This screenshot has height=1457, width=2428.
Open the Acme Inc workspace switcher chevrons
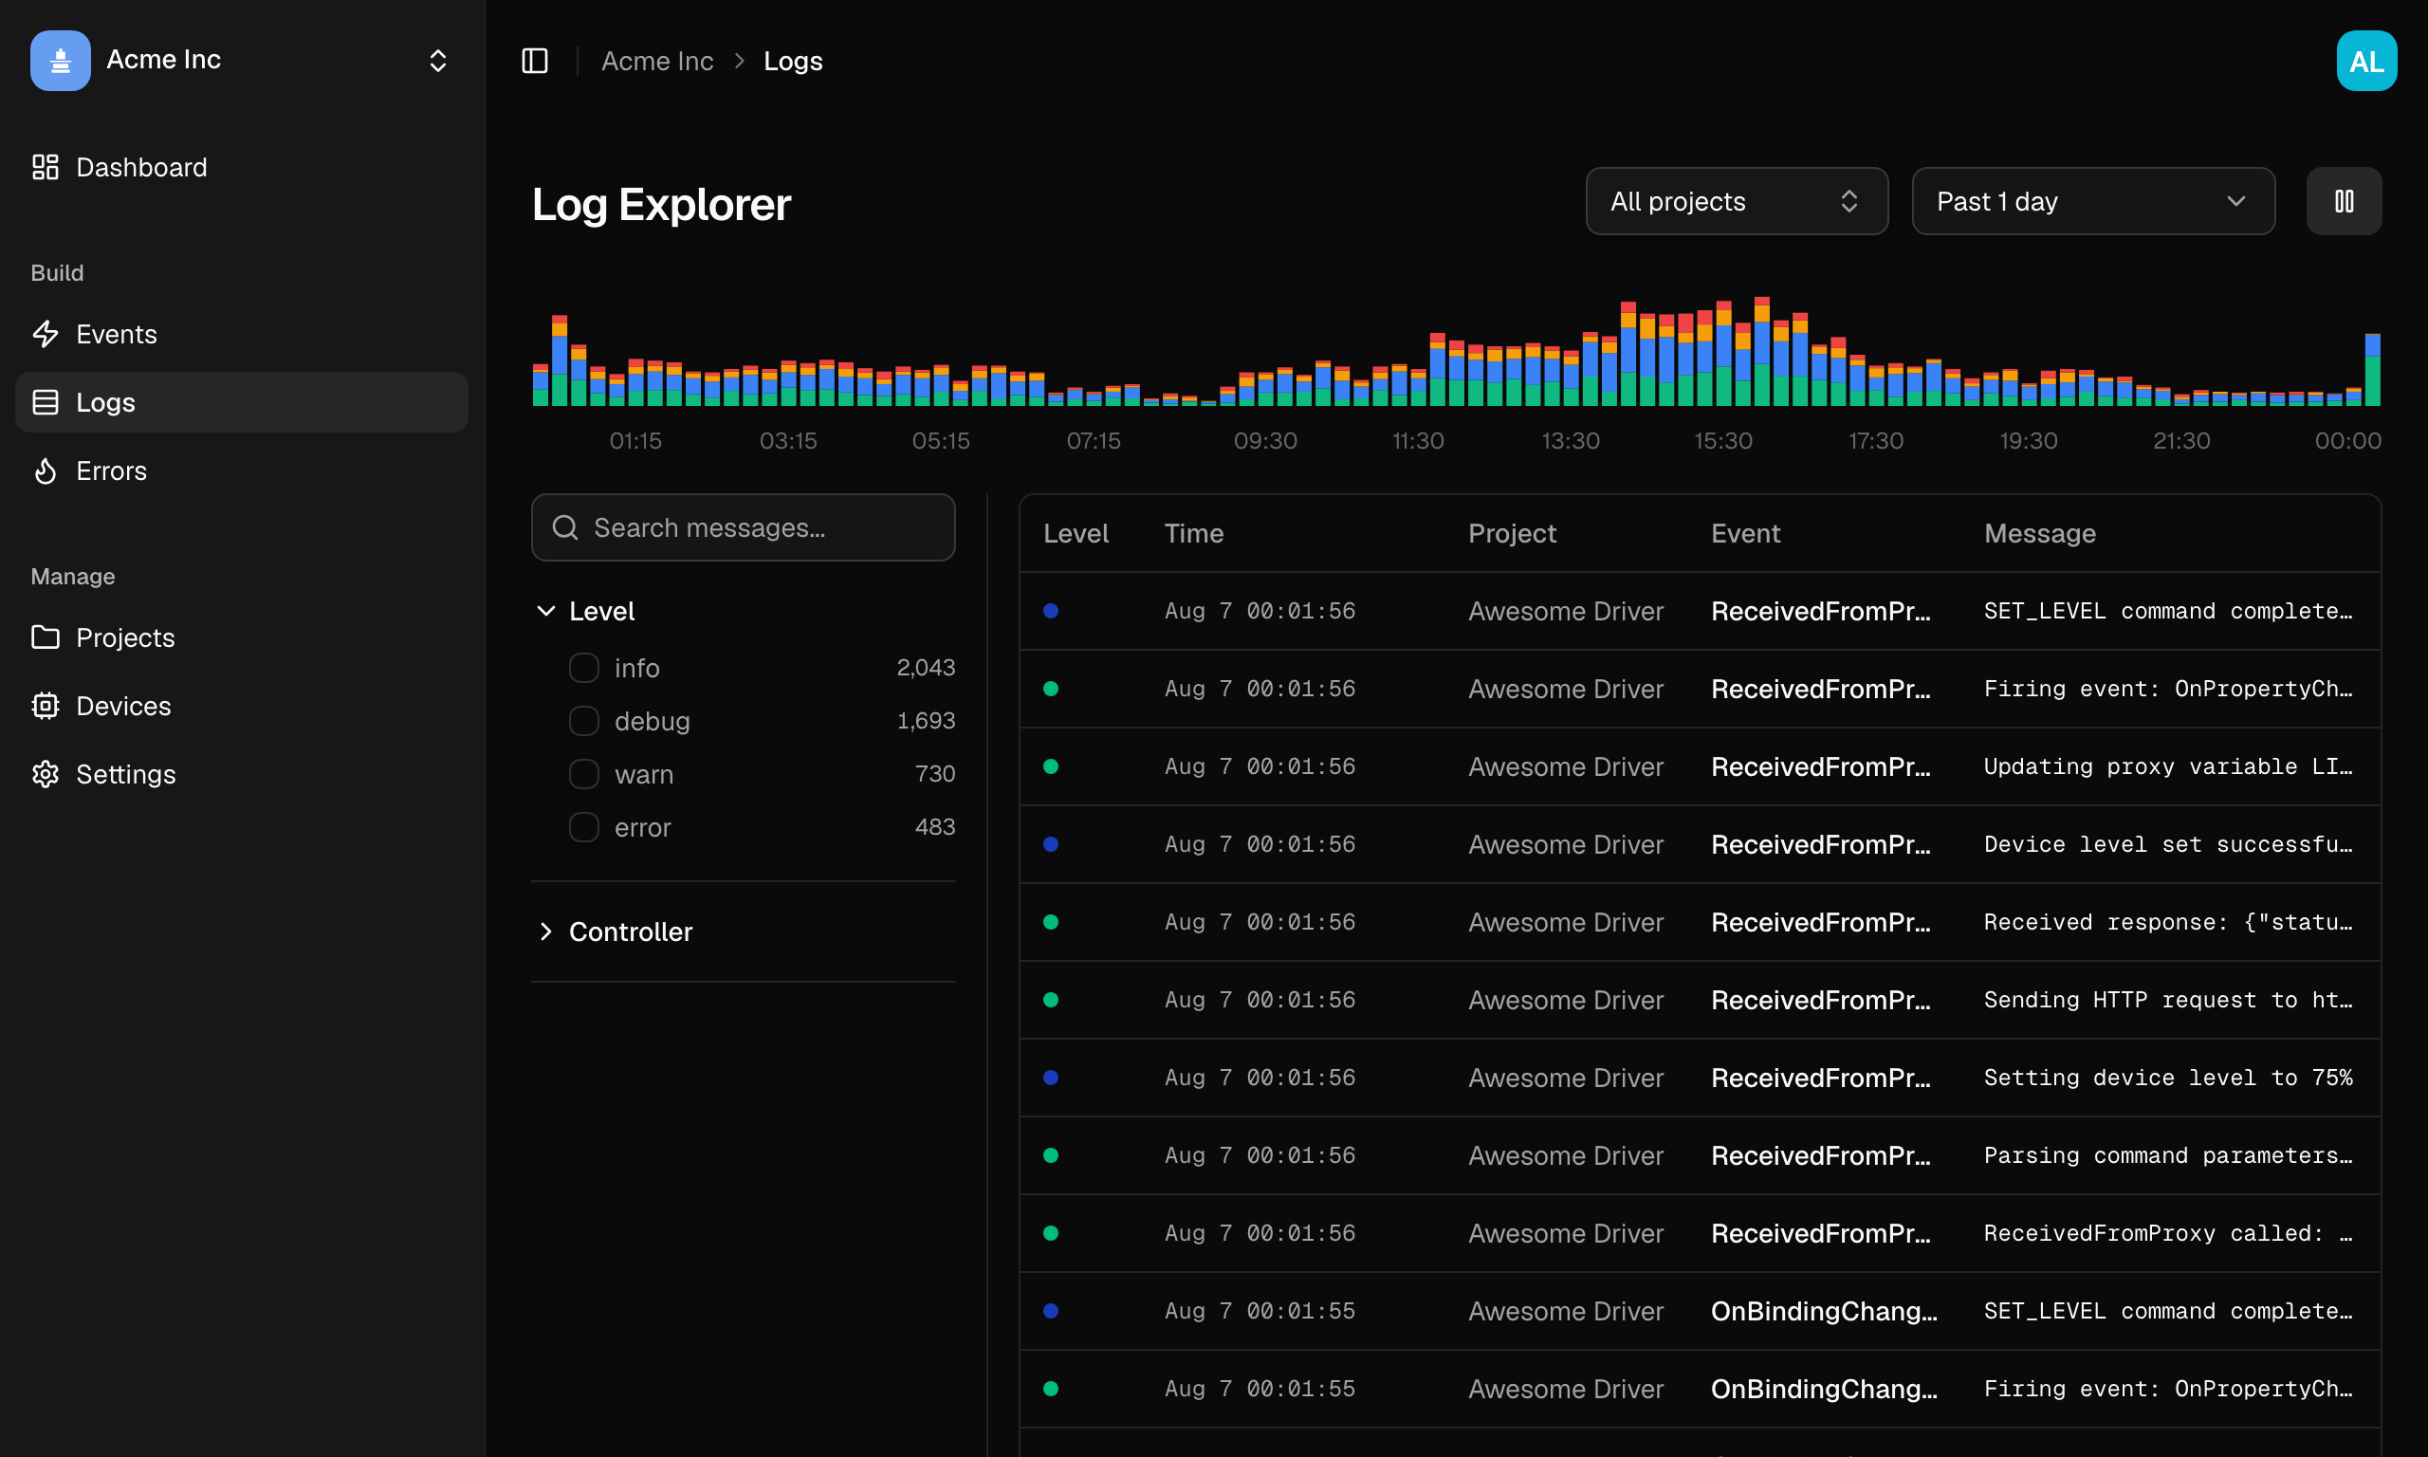438,61
